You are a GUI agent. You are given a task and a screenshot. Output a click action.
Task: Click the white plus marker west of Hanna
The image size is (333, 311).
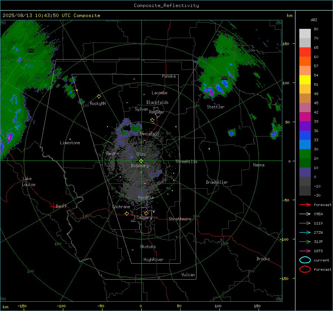point(209,149)
